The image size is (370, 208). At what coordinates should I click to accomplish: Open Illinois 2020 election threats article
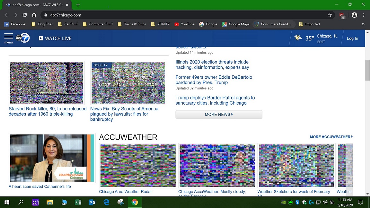pos(212,65)
